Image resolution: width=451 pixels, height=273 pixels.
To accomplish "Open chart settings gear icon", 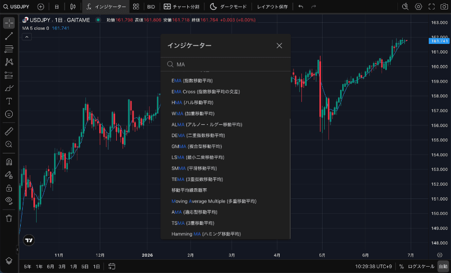I will pyautogui.click(x=419, y=6).
